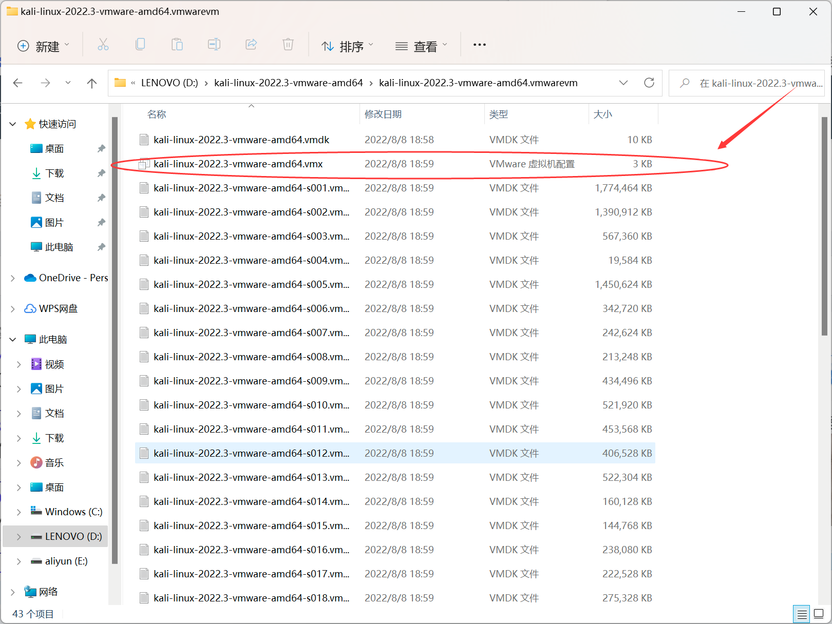Collapse the 此电脑 tree node
Screen dimensions: 832x624
click(x=13, y=340)
